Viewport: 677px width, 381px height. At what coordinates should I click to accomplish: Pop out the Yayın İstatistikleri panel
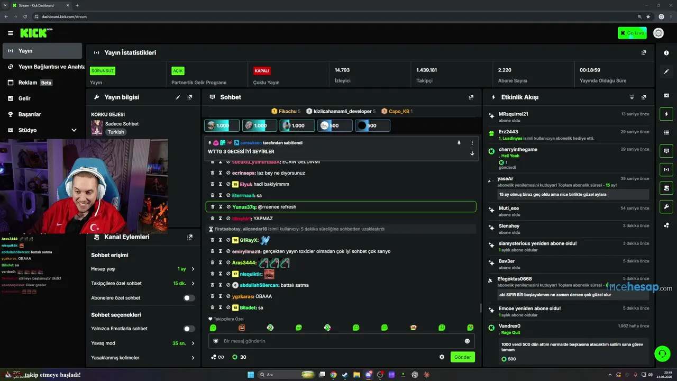[x=644, y=52]
